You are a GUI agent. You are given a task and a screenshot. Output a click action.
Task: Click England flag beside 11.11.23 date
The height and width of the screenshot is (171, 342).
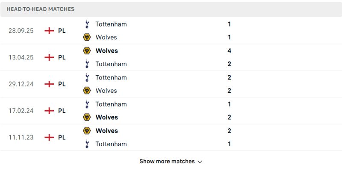pos(50,137)
